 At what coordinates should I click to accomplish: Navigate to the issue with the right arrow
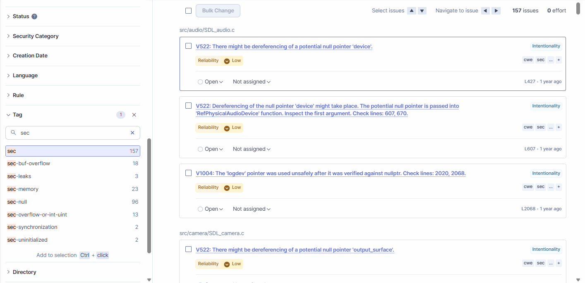(x=496, y=11)
